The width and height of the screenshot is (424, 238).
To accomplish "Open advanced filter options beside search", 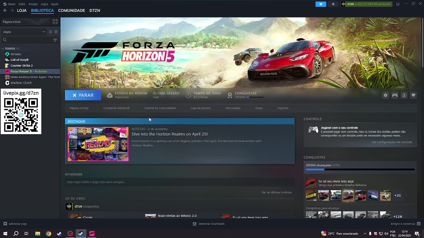I will tap(55, 40).
